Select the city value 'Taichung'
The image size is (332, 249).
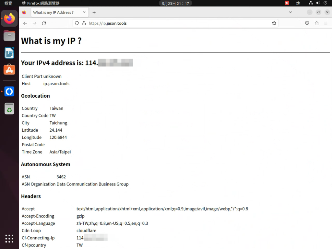pyautogui.click(x=58, y=123)
